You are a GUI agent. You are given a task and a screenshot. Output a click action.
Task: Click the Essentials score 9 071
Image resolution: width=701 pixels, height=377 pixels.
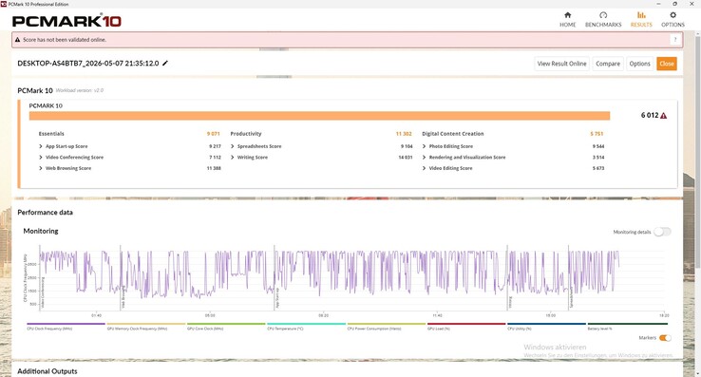tap(214, 134)
